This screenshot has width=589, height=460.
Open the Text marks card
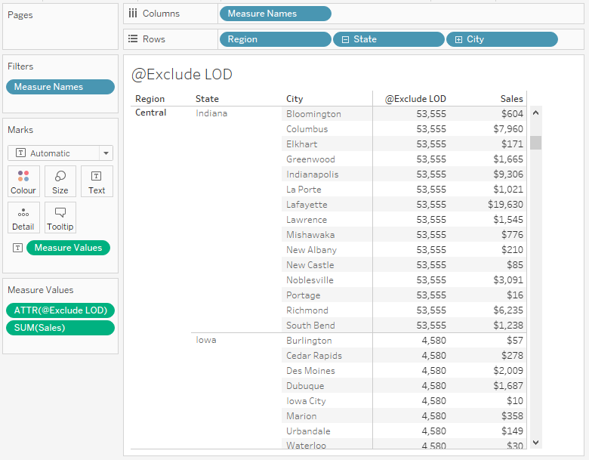[97, 181]
